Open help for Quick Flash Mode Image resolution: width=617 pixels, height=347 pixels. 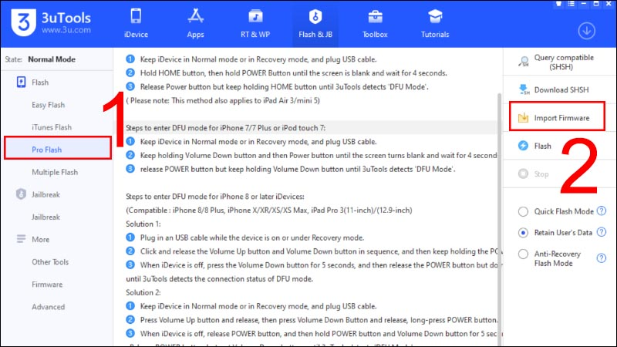pyautogui.click(x=602, y=211)
